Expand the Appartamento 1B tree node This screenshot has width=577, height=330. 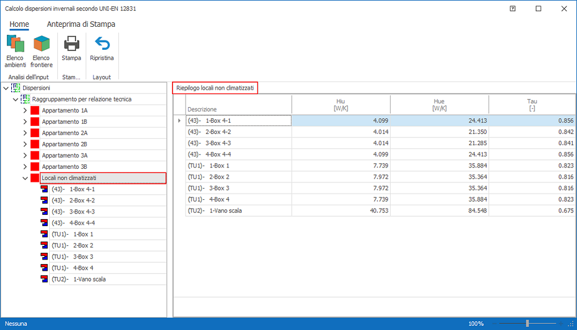tap(25, 122)
